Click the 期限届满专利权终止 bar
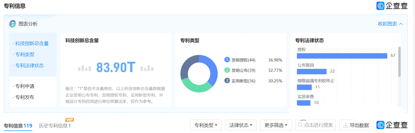This screenshot has width=415, height=133. 304,87
